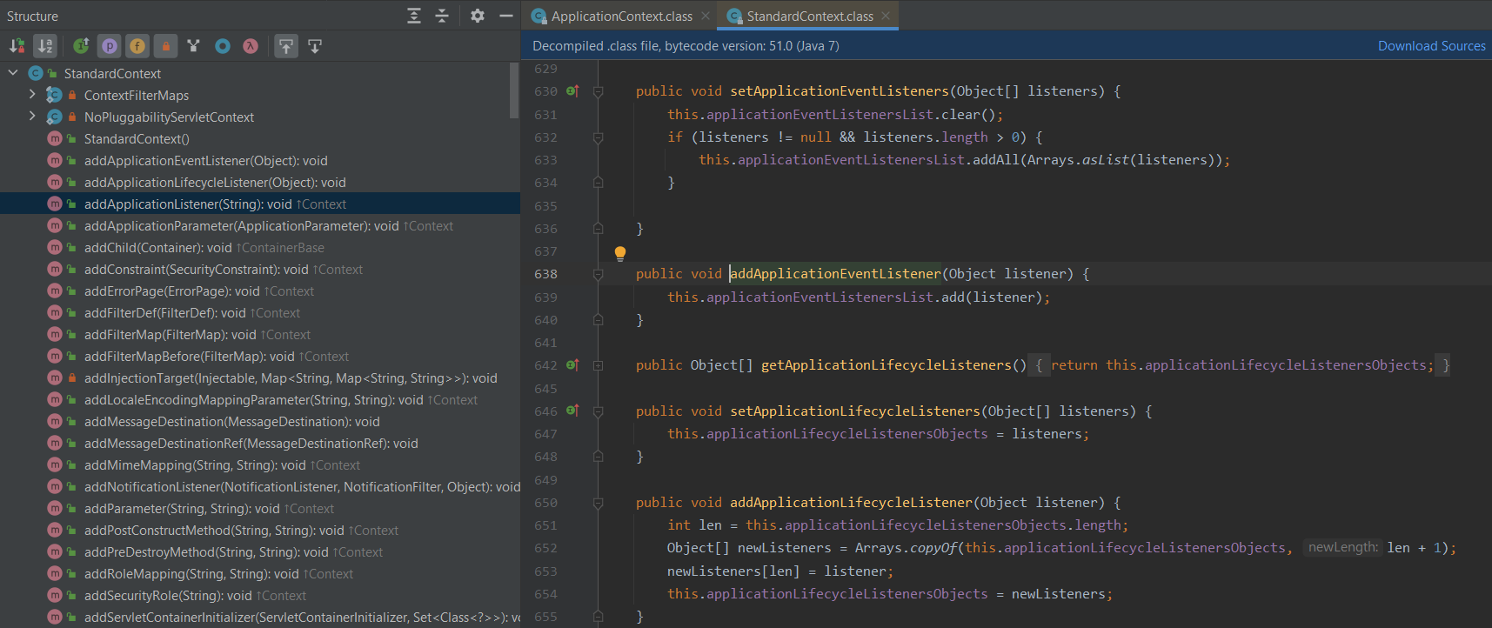Click method name addApplicationEventListener on line 638
The image size is (1492, 628).
click(835, 274)
